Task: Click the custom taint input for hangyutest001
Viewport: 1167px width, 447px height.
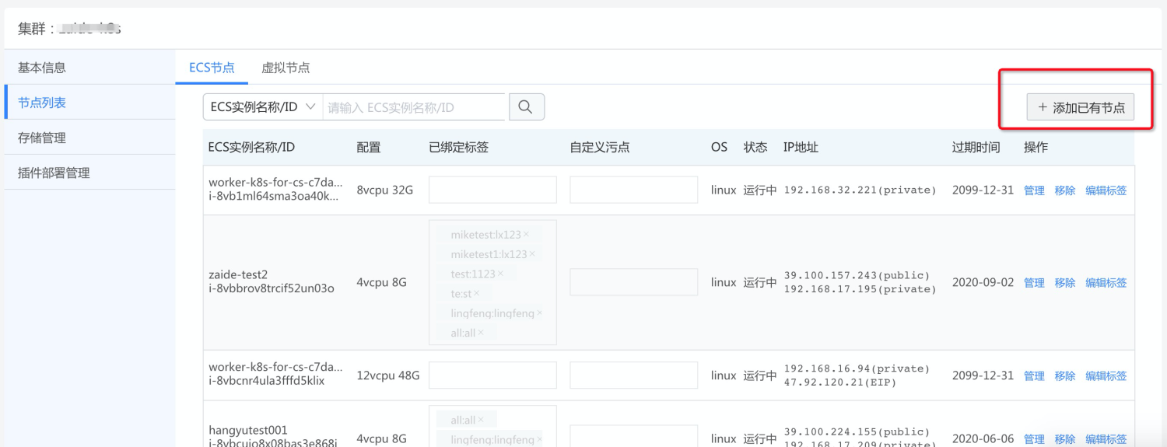Action: 633,436
